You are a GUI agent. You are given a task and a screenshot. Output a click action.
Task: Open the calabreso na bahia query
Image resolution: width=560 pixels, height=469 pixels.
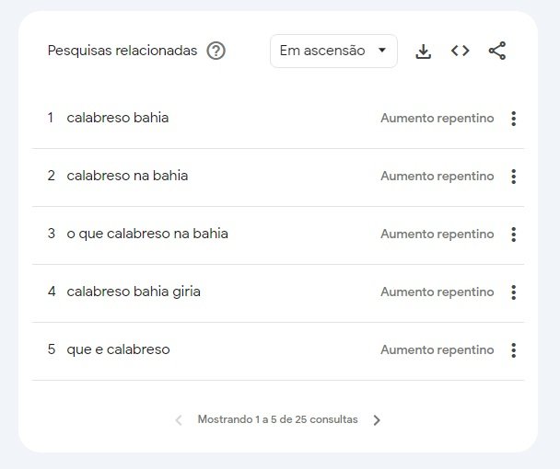pyautogui.click(x=127, y=176)
